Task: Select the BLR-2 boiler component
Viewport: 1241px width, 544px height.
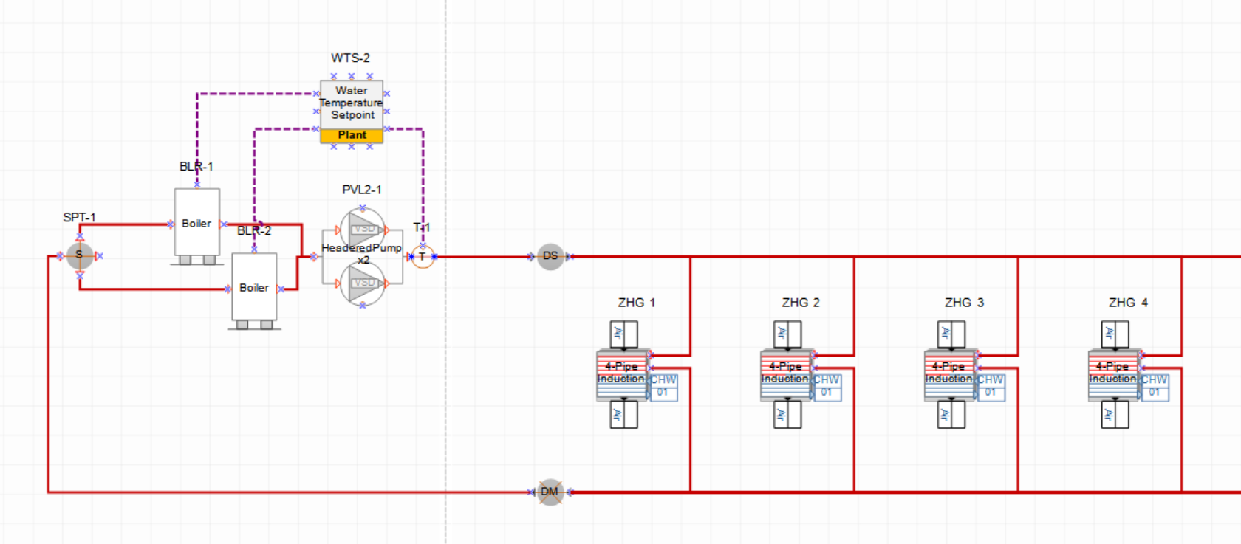Action: (254, 288)
